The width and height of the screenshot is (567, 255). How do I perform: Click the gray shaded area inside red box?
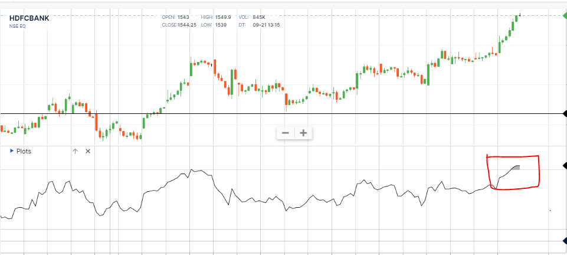tap(515, 168)
